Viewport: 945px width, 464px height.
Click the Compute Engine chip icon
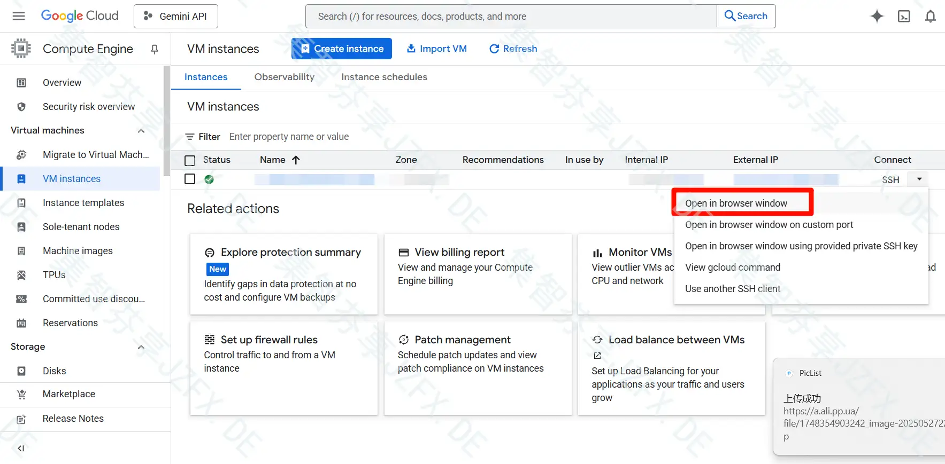pos(21,49)
